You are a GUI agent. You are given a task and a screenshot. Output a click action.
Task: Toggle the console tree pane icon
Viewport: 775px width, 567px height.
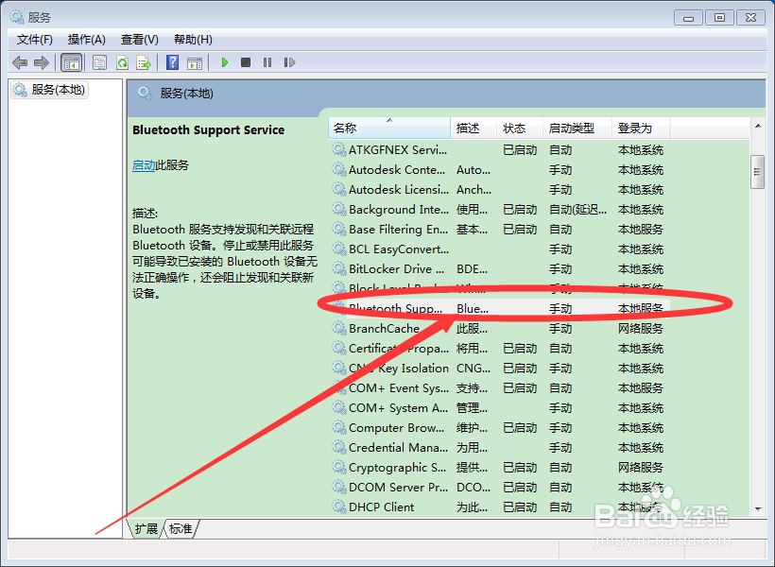pyautogui.click(x=71, y=62)
